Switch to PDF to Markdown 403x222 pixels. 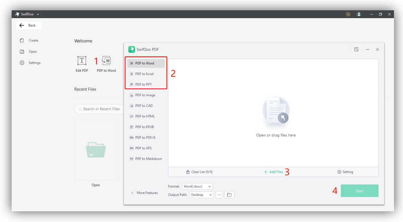tap(146, 159)
